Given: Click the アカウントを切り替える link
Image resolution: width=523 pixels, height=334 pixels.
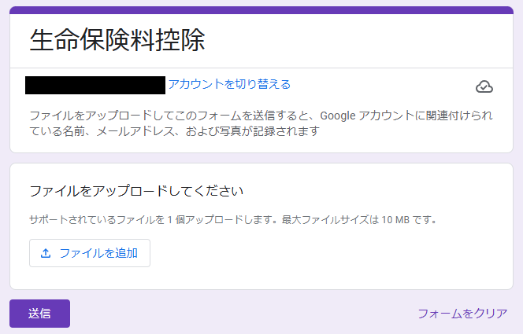Looking at the screenshot, I should pos(229,84).
